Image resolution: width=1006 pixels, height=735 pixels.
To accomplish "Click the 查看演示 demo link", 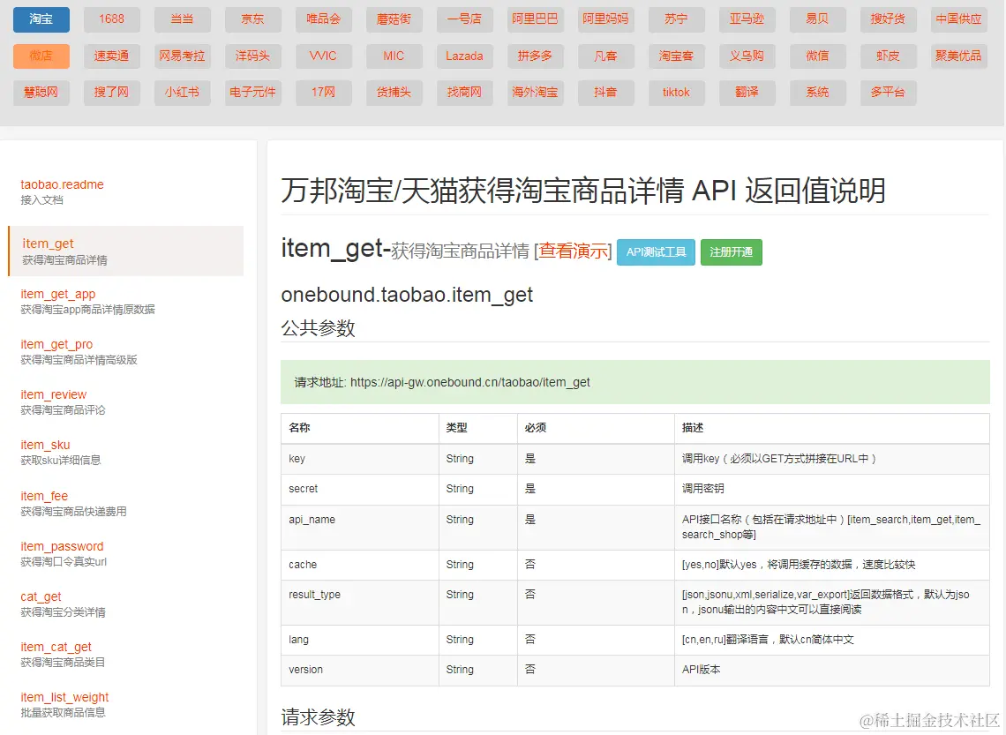I will click(574, 251).
